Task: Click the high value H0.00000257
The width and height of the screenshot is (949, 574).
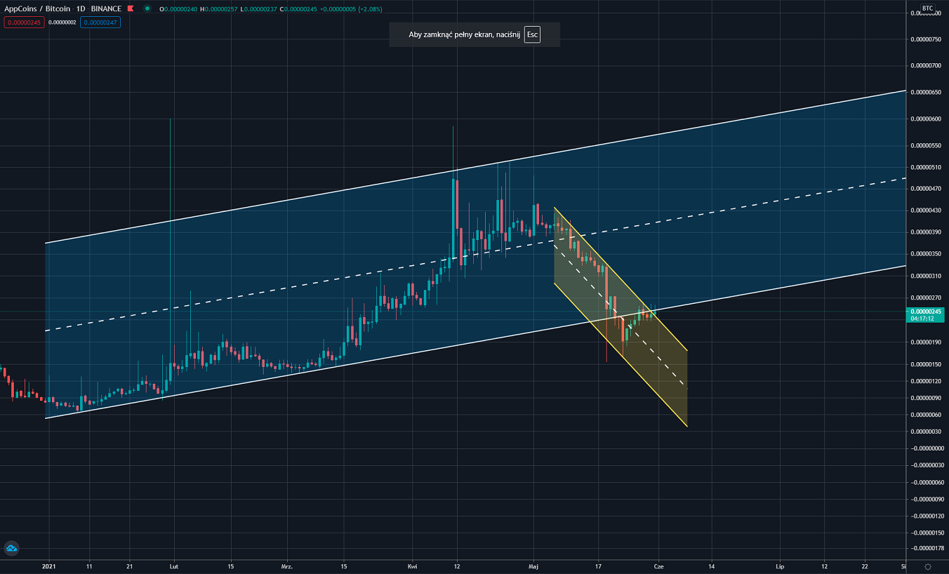Action: point(219,9)
